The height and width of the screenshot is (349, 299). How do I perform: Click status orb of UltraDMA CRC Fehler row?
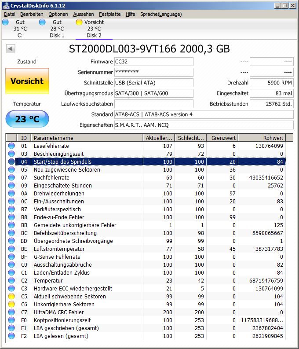(11, 312)
